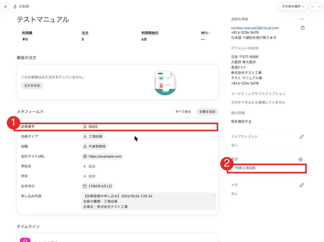
Task: Click the text-type icon beside 工場会員
Action: pos(85,137)
